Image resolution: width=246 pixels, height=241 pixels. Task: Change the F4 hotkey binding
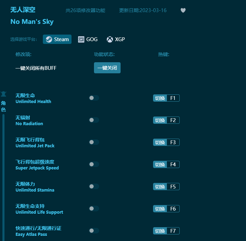[173, 165]
